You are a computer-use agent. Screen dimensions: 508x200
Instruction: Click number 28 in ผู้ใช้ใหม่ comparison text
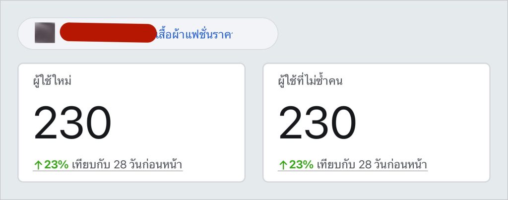[x=120, y=165]
